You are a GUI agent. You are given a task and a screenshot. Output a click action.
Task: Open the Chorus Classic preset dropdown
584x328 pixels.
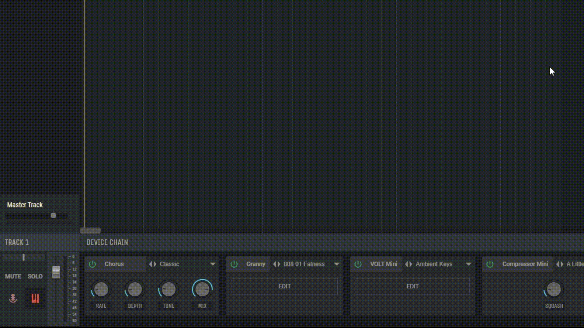coord(213,264)
